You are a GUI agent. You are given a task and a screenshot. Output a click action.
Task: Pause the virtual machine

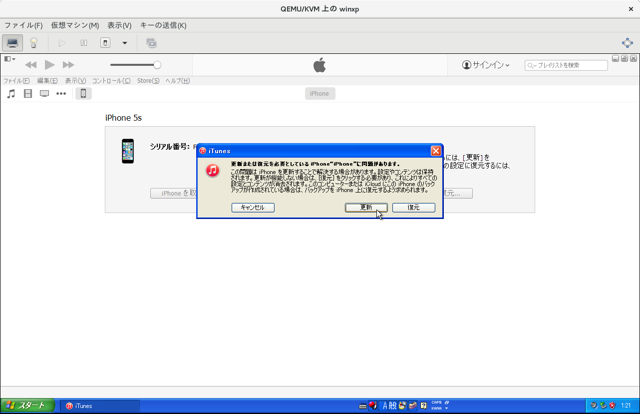pos(84,43)
